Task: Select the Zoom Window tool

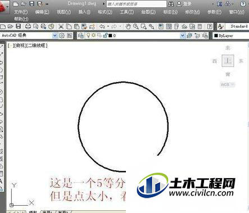Action: pyautogui.click(x=143, y=26)
